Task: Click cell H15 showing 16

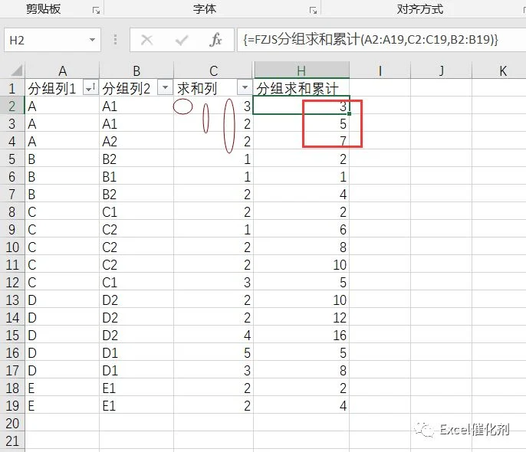Action: point(301,336)
